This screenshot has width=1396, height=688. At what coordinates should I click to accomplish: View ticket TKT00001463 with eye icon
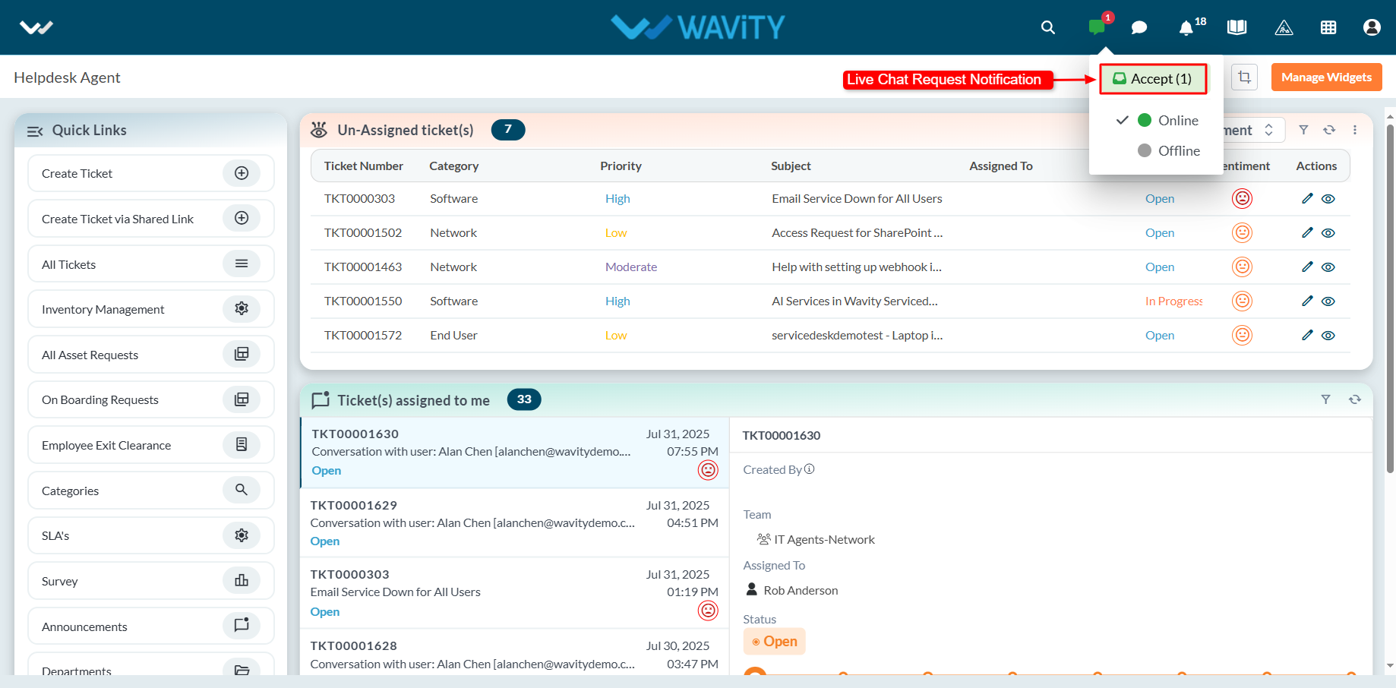1328,267
